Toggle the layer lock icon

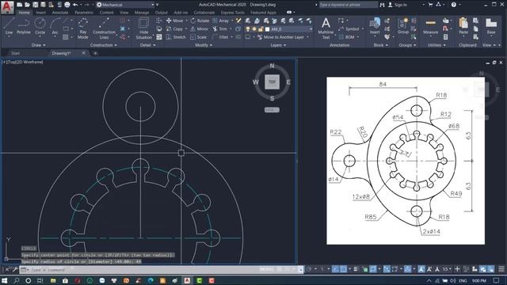pyautogui.click(x=261, y=29)
